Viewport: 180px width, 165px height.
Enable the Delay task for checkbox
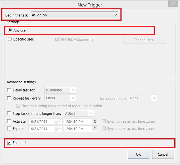point(9,90)
